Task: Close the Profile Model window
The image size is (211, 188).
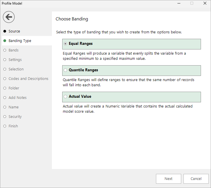Action: pyautogui.click(x=205, y=3)
